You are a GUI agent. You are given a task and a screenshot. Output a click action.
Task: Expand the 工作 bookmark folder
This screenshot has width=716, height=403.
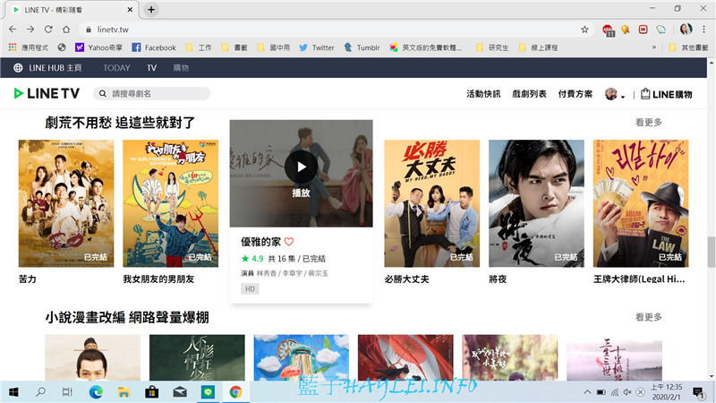coord(198,47)
